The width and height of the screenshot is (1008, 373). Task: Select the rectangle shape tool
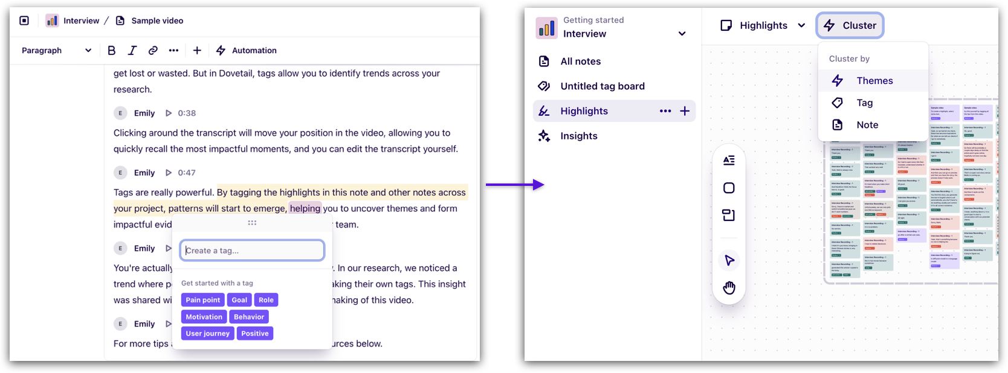(729, 188)
